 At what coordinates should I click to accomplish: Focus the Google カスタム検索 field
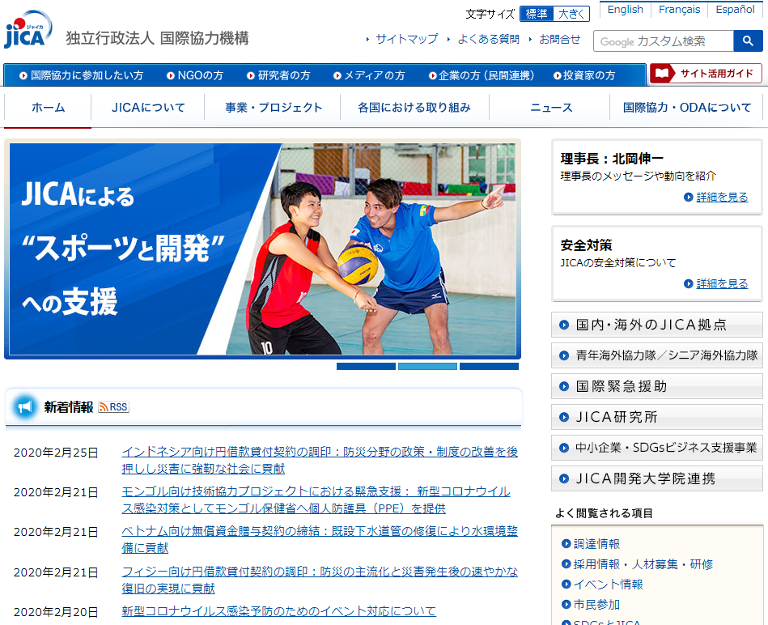(664, 41)
